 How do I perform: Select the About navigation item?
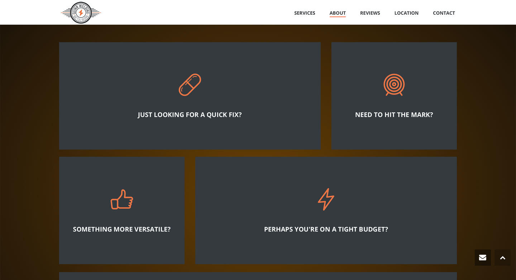338,13
